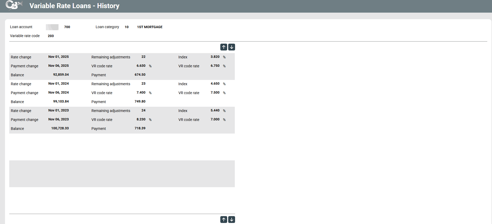This screenshot has height=224, width=492.
Task: Click the bottom scroll-down arrow button
Action: 232,220
